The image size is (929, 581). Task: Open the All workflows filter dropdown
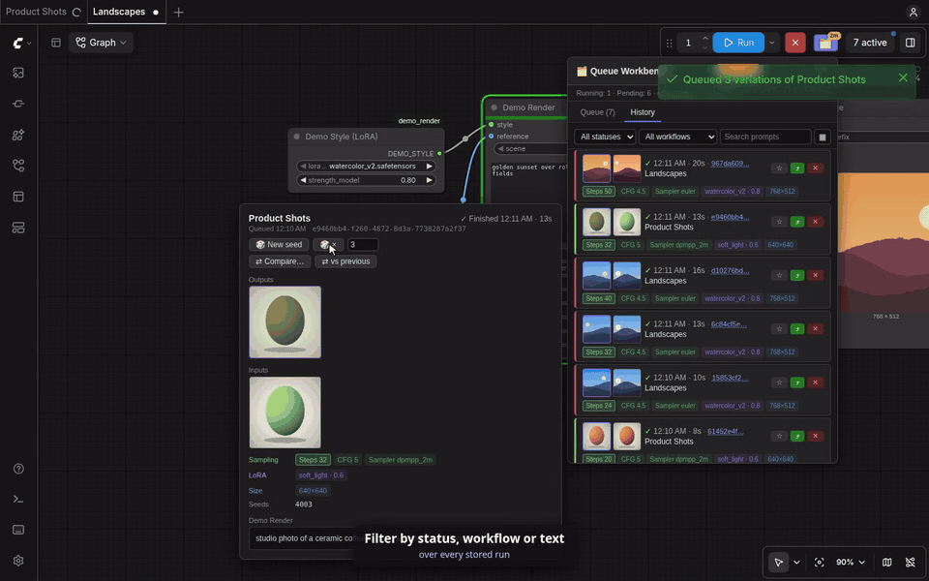coord(677,137)
